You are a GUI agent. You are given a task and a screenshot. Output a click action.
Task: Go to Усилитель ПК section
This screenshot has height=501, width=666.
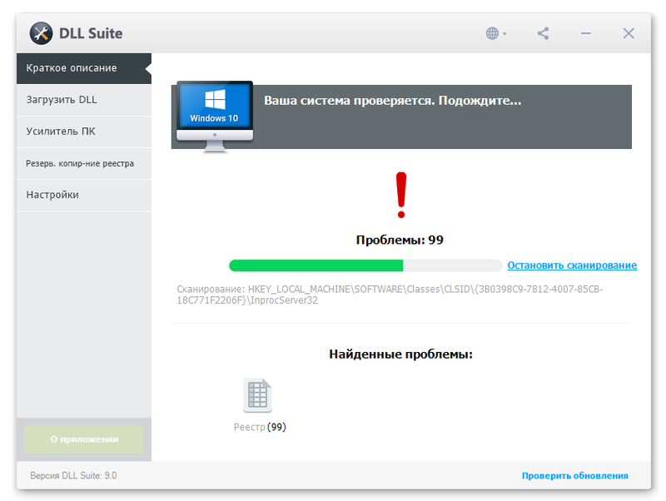(84, 131)
